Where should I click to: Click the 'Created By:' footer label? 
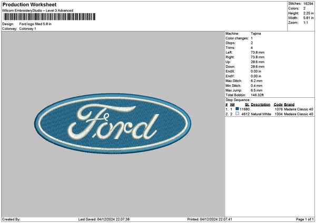coord(11,219)
